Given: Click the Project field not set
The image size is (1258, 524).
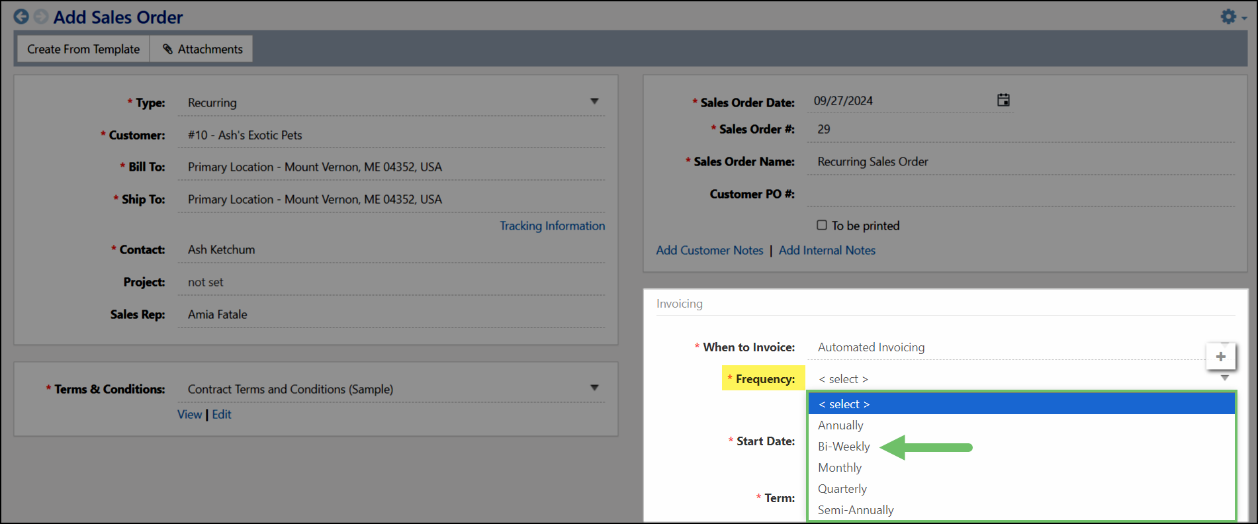Looking at the screenshot, I should point(391,282).
